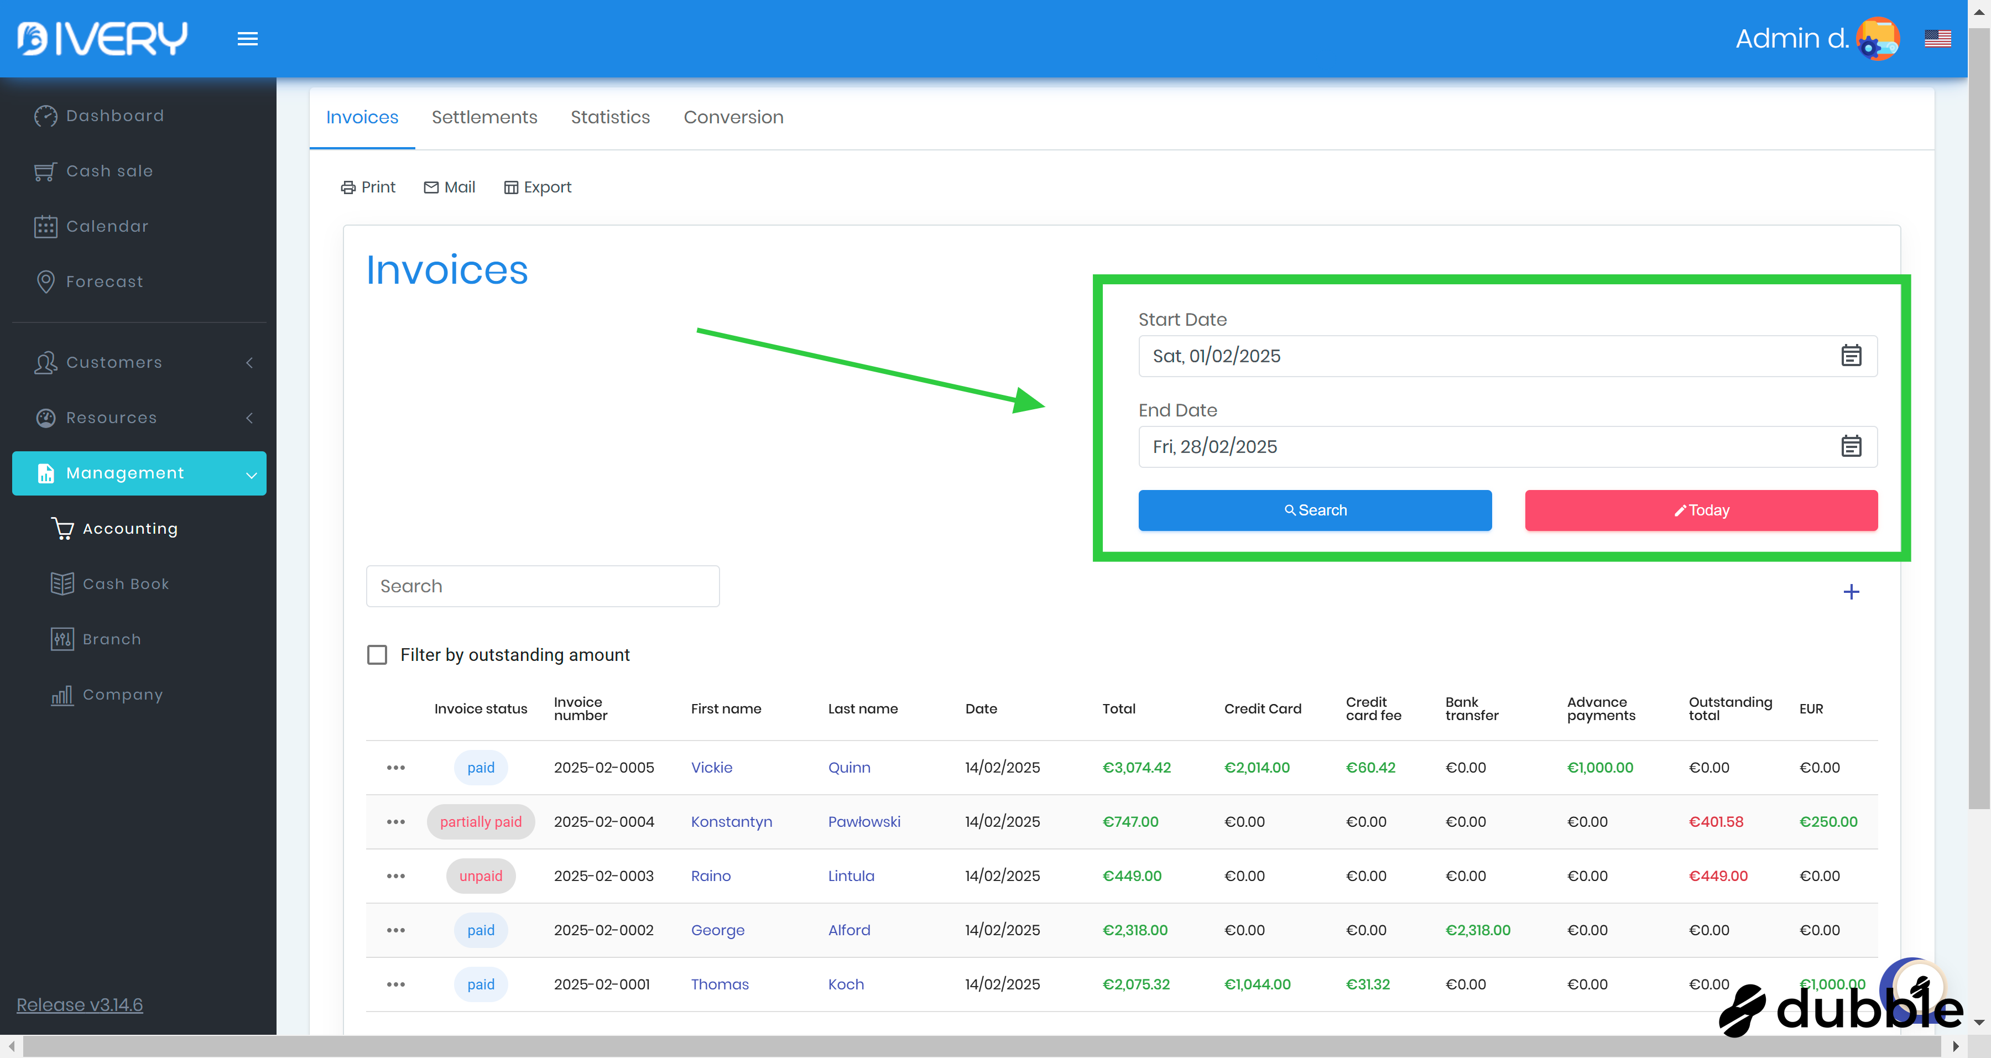Screen dimensions: 1991x1058
Task: Click the Print icon
Action: 348,187
